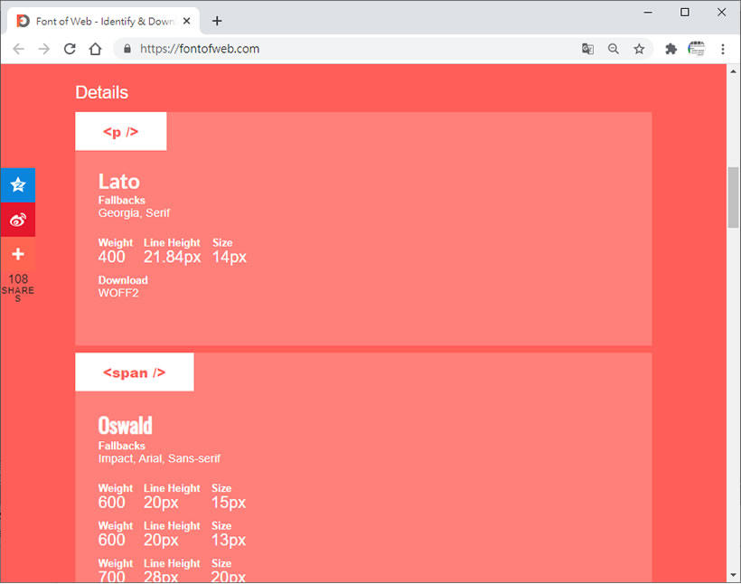The image size is (741, 584).
Task: Bookmark this page with the star
Action: point(639,49)
